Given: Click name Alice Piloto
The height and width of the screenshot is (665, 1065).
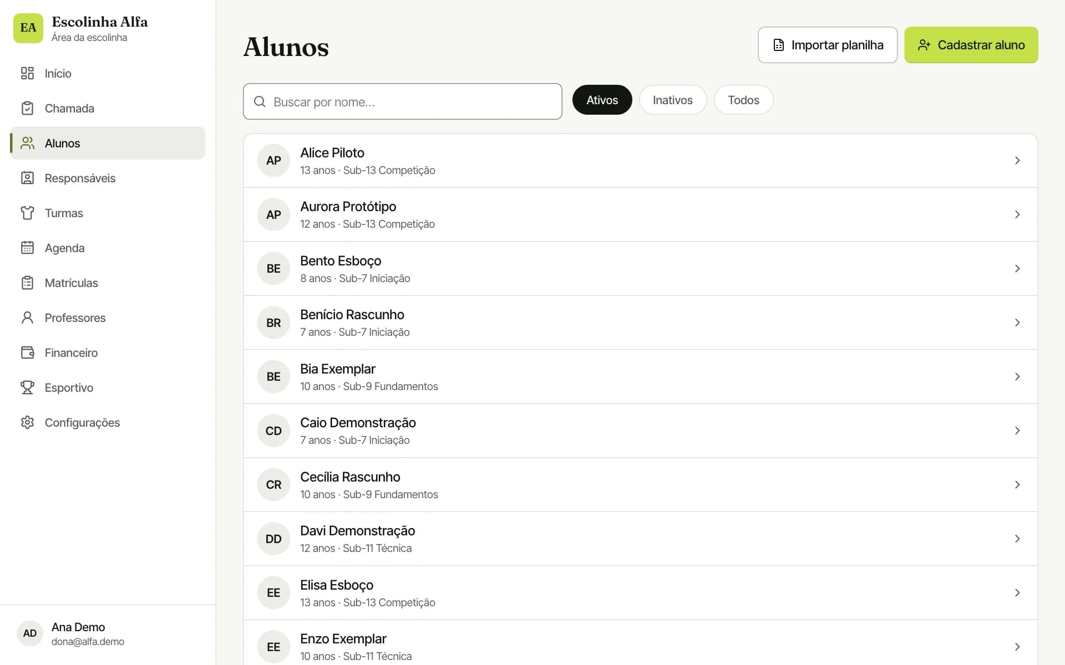Looking at the screenshot, I should pos(332,152).
